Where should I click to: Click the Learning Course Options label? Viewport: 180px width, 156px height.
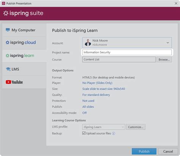tap(69, 120)
